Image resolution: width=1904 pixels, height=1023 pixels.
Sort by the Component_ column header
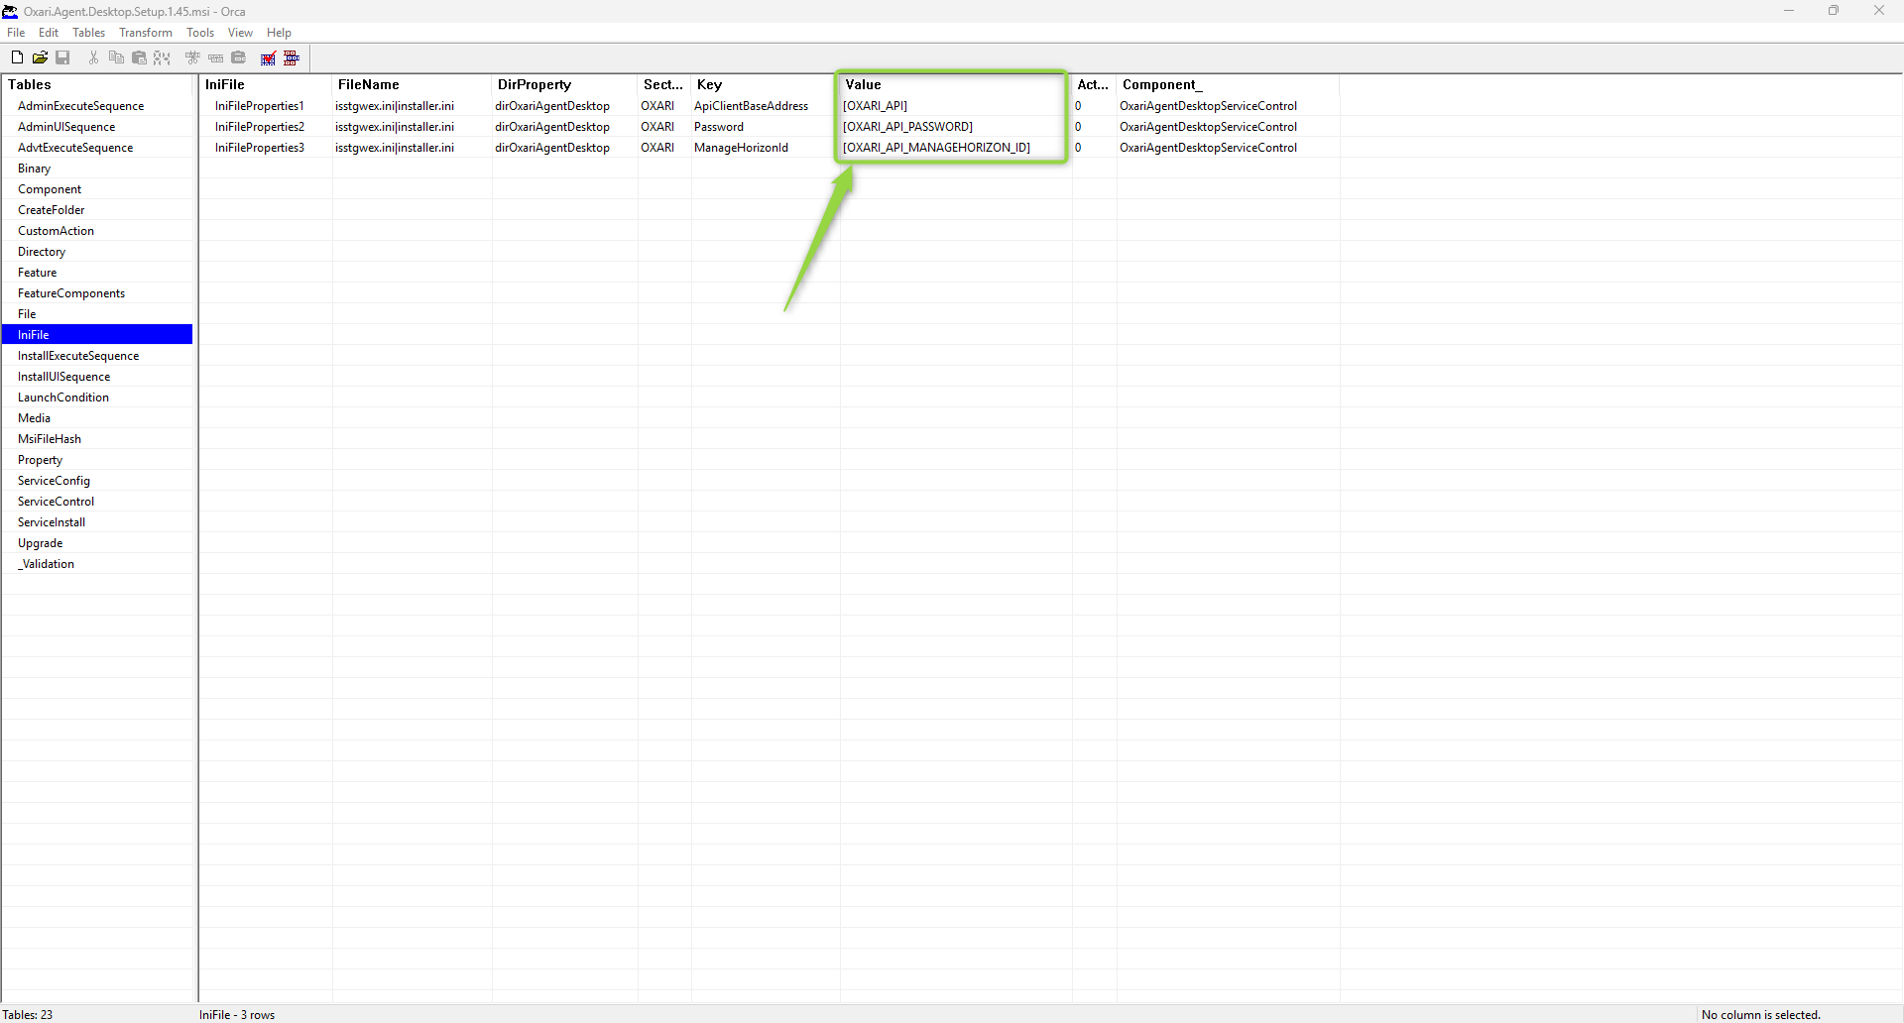[1228, 85]
